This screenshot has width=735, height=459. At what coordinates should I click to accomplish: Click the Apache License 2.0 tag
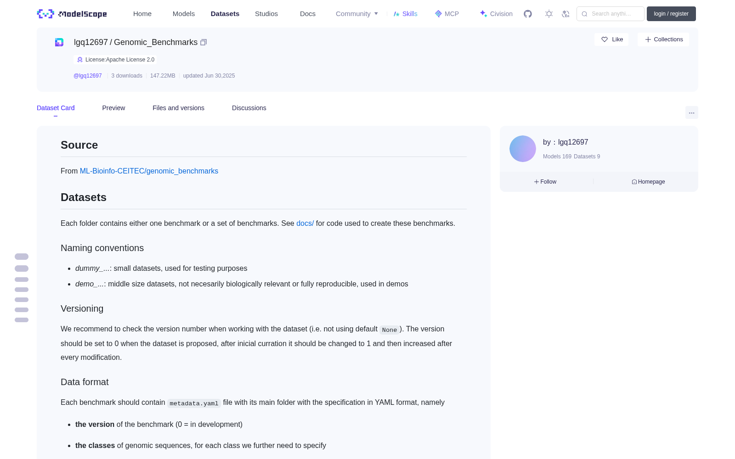(x=115, y=60)
